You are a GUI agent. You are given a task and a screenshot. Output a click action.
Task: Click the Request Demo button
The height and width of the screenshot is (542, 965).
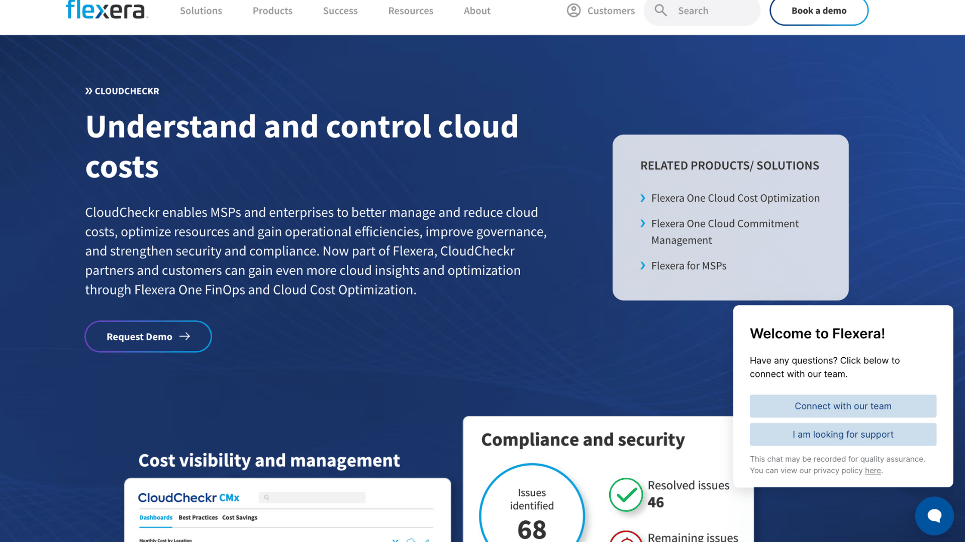click(x=148, y=336)
